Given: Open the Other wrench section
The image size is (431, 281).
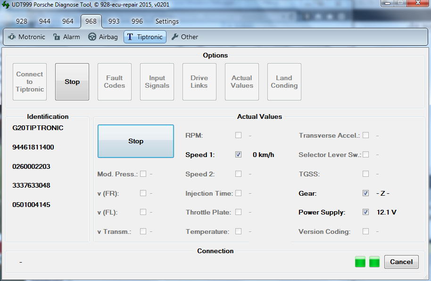Looking at the screenshot, I should coord(175,37).
